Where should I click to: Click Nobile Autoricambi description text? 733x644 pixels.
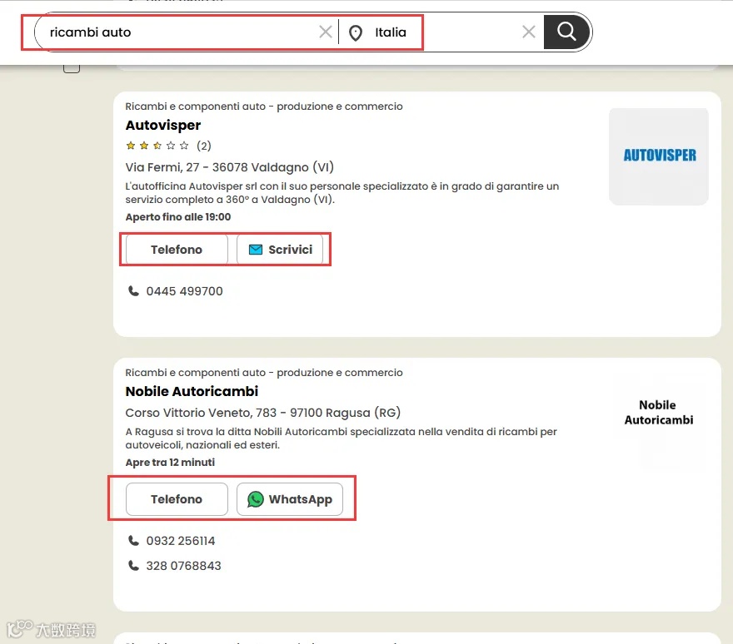tap(342, 438)
